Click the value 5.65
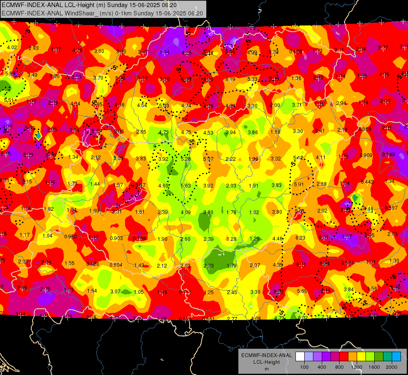Screen dimensions: 408x375 (x=302, y=291)
